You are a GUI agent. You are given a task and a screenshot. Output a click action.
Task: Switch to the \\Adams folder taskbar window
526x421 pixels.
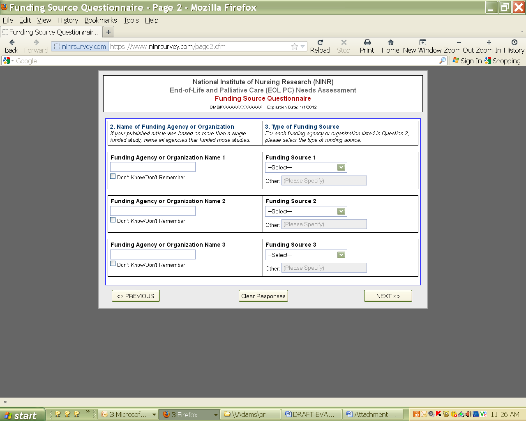point(251,414)
